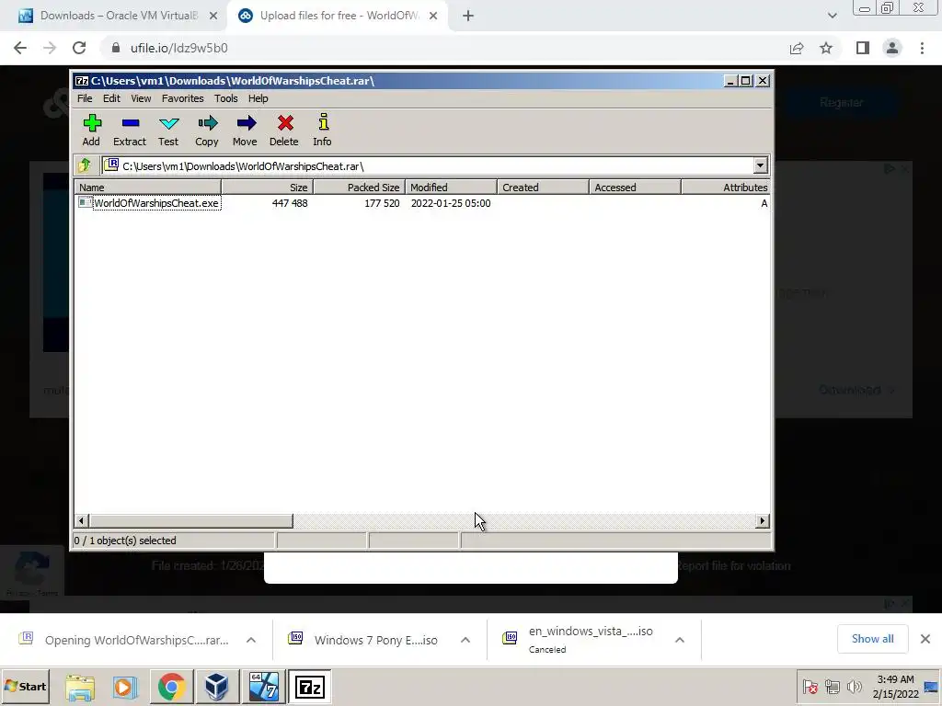Open the Windows Start menu
942x706 pixels.
[25, 686]
